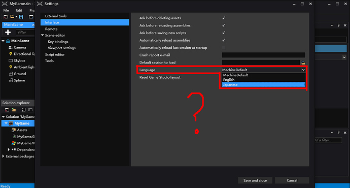Viewport: 350px width, 188px height.
Task: Click the MyGame project icon
Action: (11, 123)
